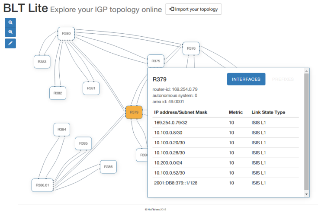Open the INTERFACES tab
This screenshot has width=318, height=213.
246,79
